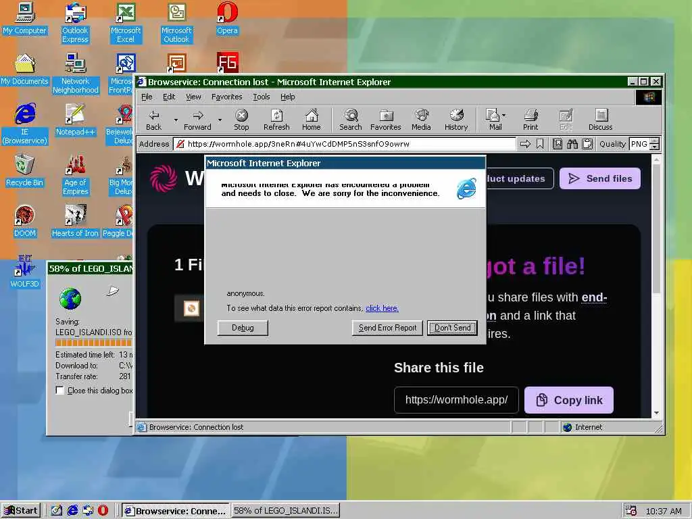
Task: Select the Microsoft Outlook desktop icon
Action: (x=176, y=23)
